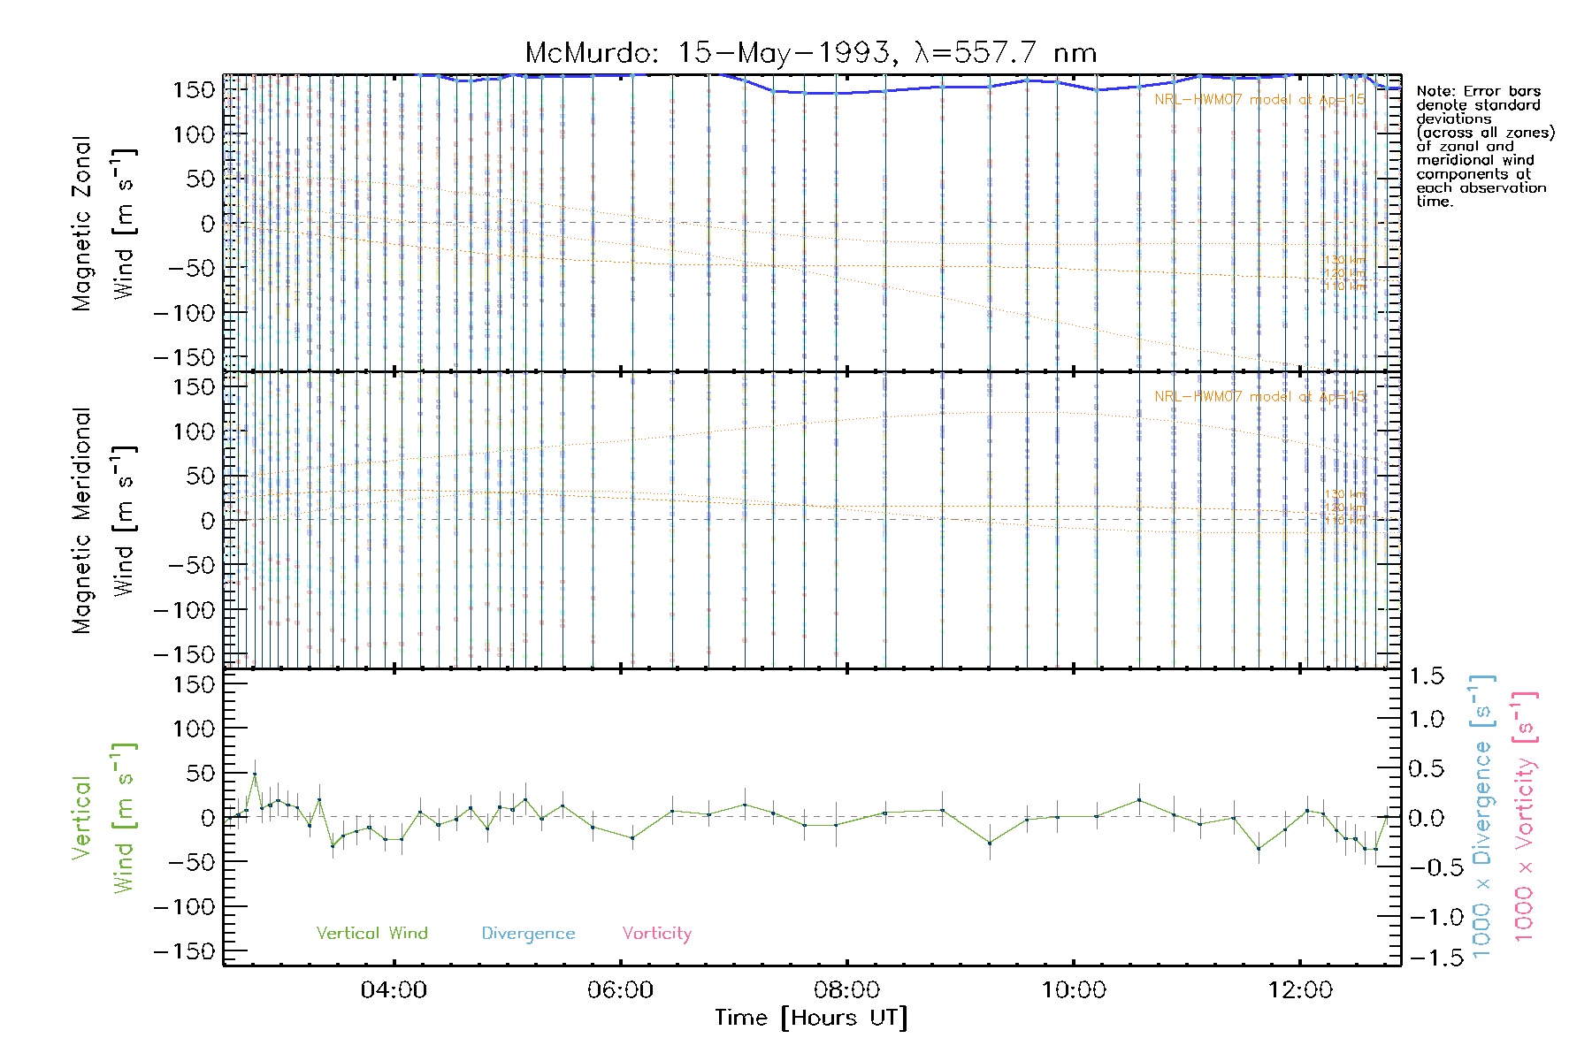The image size is (1592, 1061).
Task: Click the Magnetic Zonal Wind axis title
Action: click(103, 224)
